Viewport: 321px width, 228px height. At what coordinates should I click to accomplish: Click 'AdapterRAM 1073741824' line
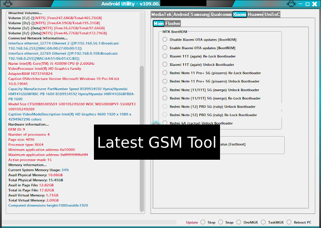(x=30, y=74)
